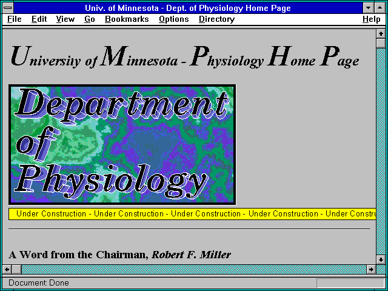Click the vertical scrollbar track below thumb
This screenshot has height=291, width=388.
(381, 152)
